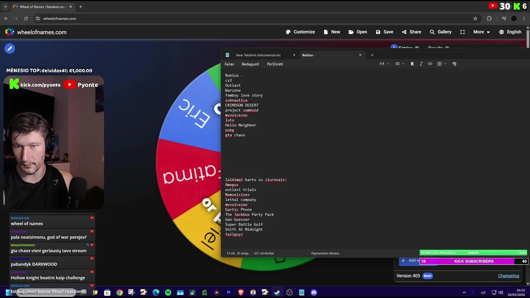Click the 'Zaidimai kartu su ziurovais:' heading
Screen dimensions: 530x298
click(256, 180)
